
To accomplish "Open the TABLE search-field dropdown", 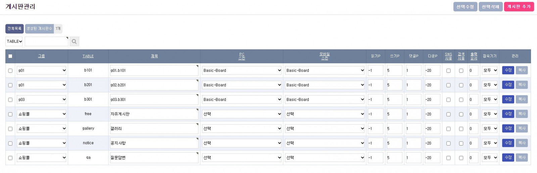I will point(14,42).
